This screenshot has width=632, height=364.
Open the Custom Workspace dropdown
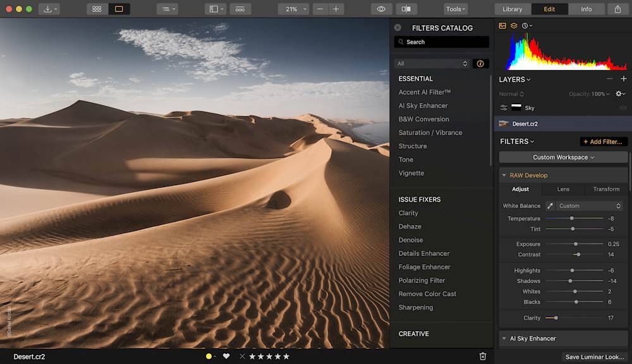tap(563, 157)
